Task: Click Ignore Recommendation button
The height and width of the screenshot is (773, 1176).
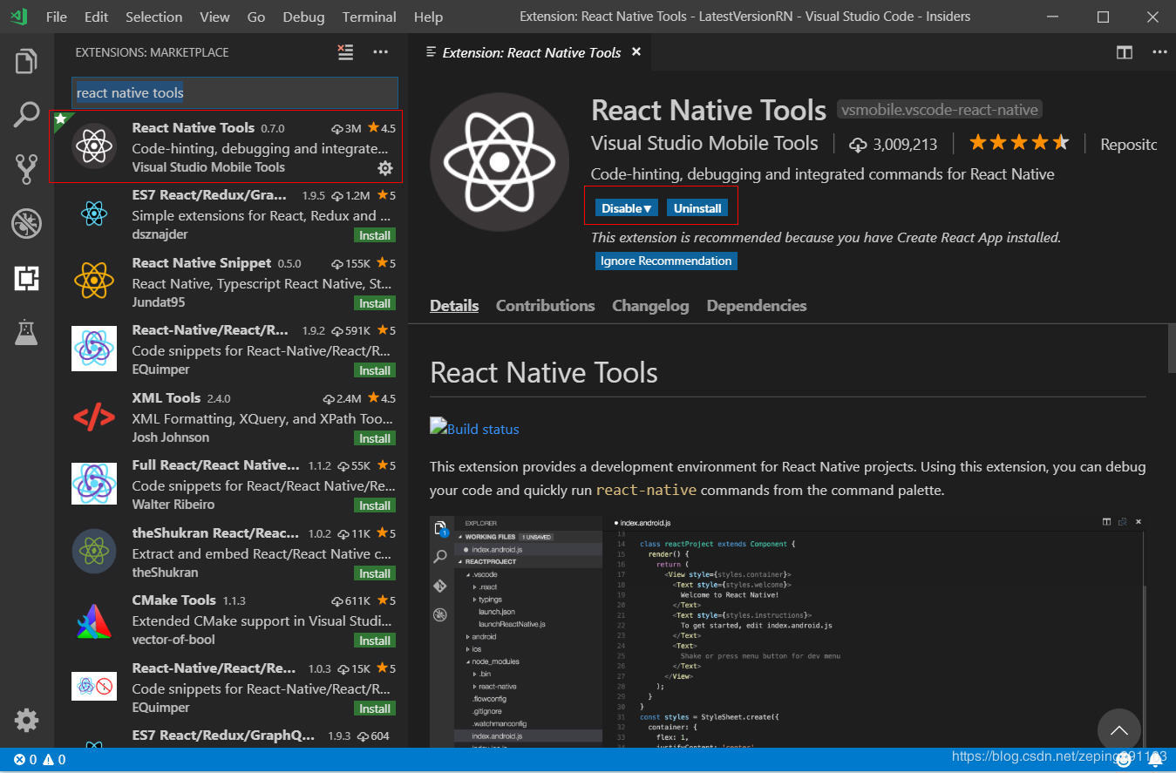Action: (666, 261)
